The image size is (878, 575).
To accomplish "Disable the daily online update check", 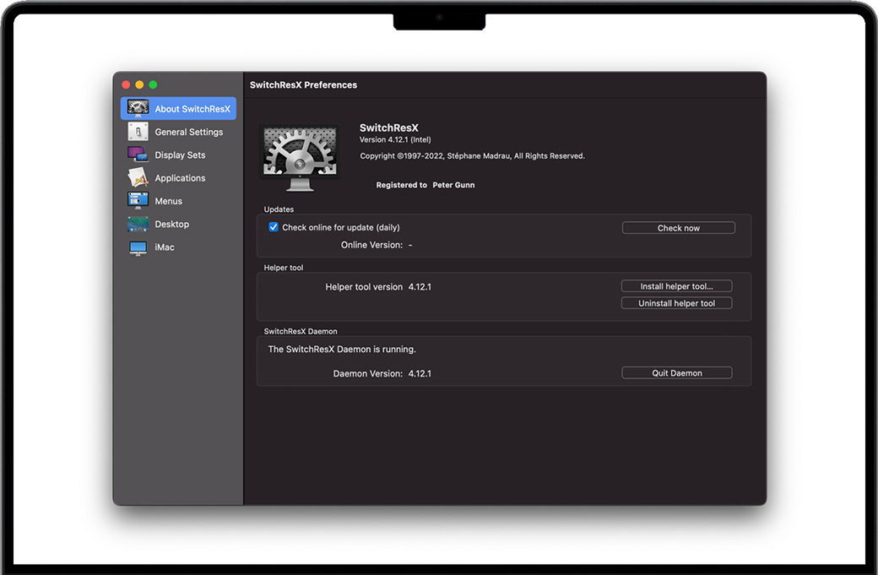I will coord(274,227).
